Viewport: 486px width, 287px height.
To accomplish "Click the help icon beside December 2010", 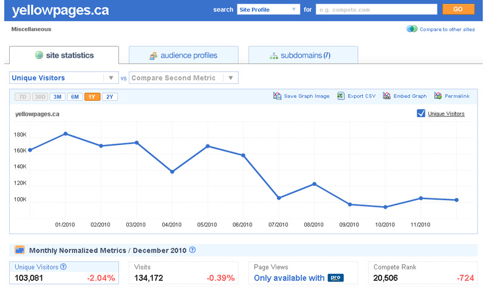I will [x=192, y=250].
